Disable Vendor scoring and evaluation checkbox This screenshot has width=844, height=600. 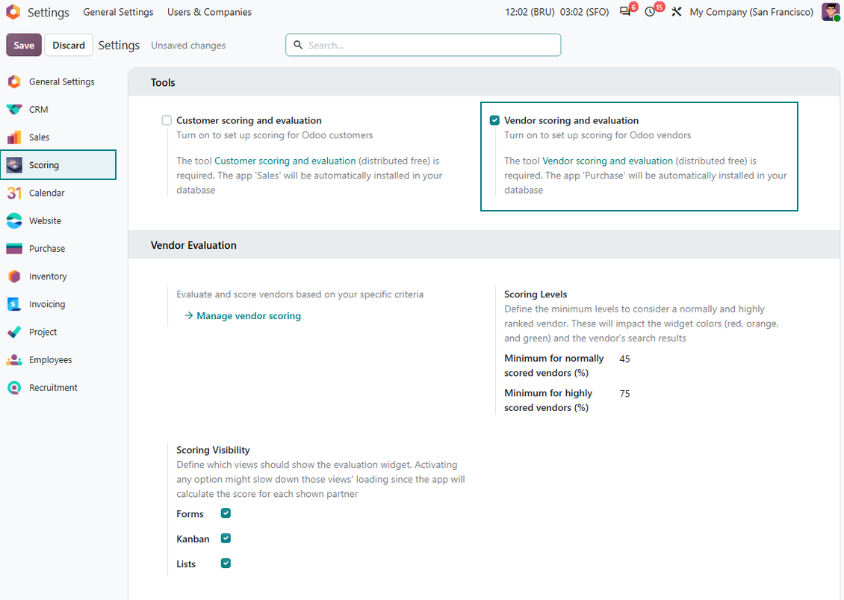[x=494, y=120]
